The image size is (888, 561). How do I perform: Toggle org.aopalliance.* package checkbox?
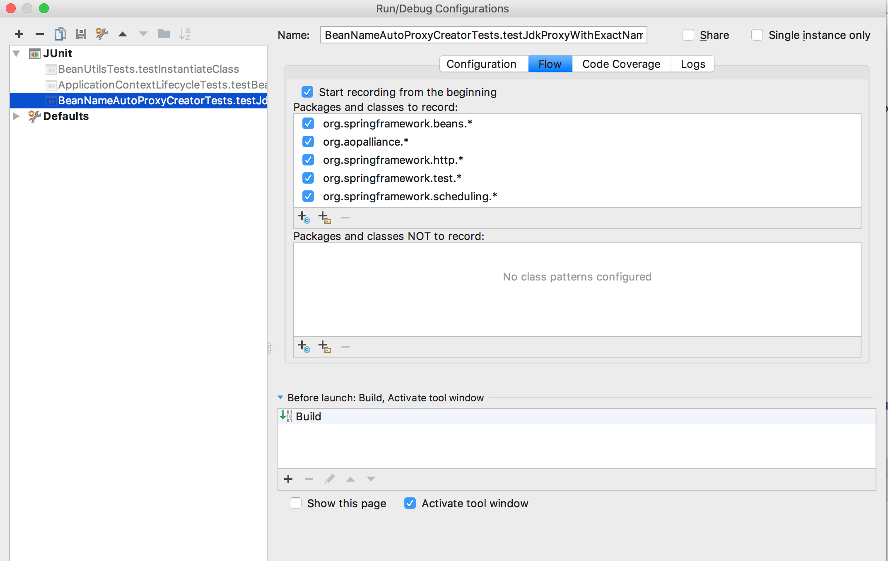click(308, 142)
